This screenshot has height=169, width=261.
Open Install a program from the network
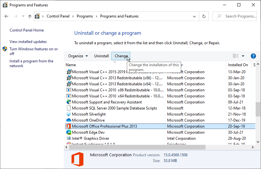[31, 63]
